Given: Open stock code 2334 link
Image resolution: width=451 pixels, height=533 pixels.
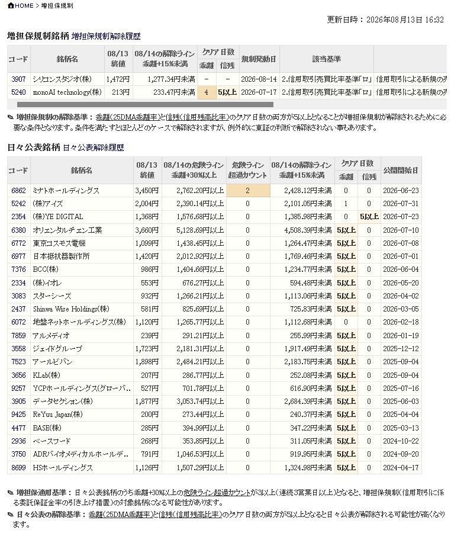Looking at the screenshot, I should pyautogui.click(x=18, y=283).
